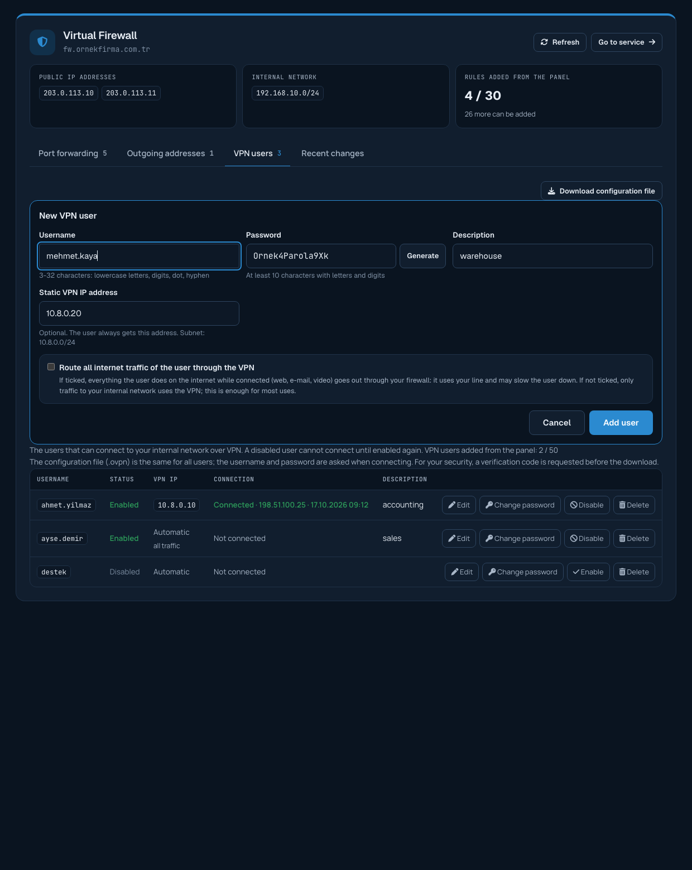Click public IP 203.0.113.10 chip
Screen dimensions: 692x870
(69, 93)
